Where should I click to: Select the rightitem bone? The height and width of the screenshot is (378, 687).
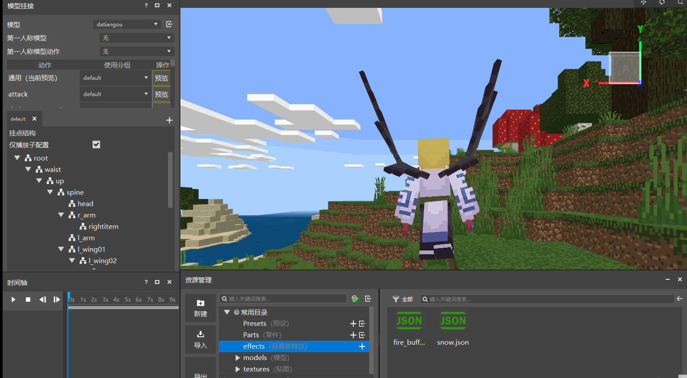coord(104,226)
